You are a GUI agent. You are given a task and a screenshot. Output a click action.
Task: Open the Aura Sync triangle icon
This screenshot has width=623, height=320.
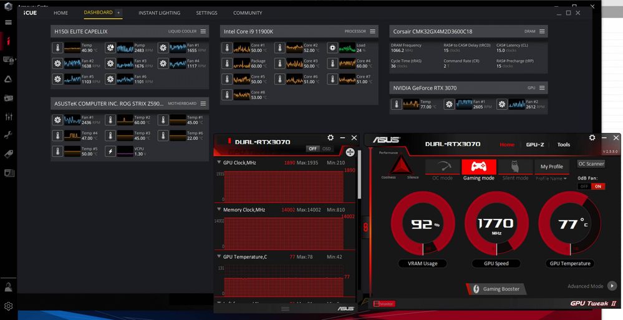tap(8, 79)
